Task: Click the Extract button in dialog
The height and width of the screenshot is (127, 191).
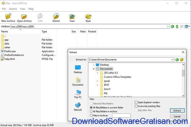Action: 177,111
